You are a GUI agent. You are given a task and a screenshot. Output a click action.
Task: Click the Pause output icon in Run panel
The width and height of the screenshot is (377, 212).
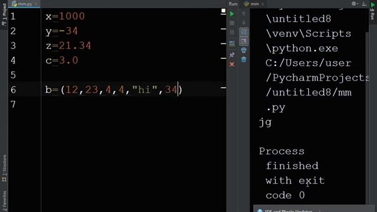tap(232, 32)
